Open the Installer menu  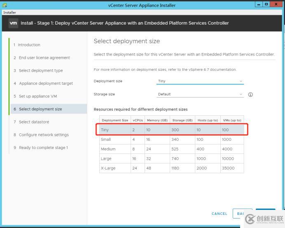click(9, 12)
